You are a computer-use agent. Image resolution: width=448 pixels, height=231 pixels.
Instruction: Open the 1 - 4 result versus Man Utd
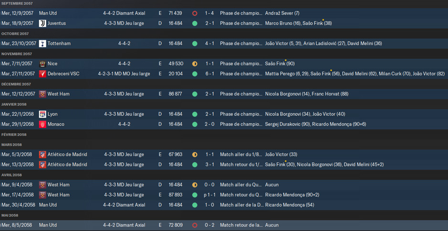point(209,13)
